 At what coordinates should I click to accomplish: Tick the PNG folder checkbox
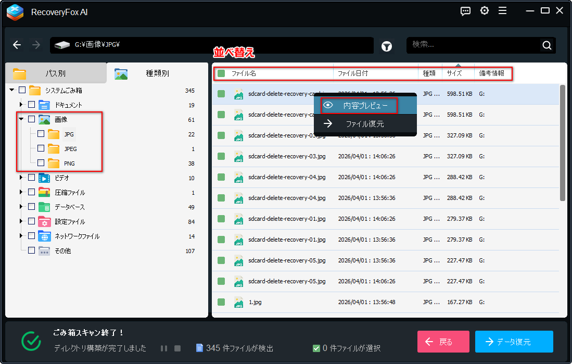click(41, 163)
